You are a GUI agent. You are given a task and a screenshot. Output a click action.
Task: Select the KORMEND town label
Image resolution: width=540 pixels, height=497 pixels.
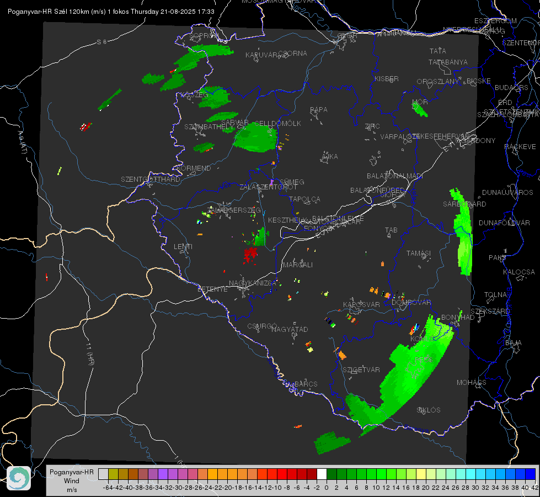[193, 168]
